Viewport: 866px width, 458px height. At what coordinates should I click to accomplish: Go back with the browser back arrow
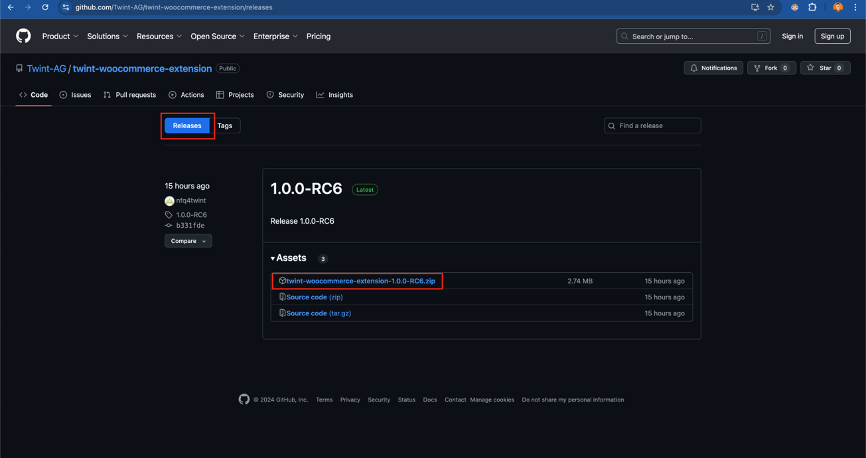(x=11, y=7)
